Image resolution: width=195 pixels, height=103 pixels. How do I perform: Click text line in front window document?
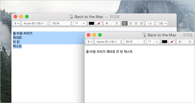tap(109, 51)
